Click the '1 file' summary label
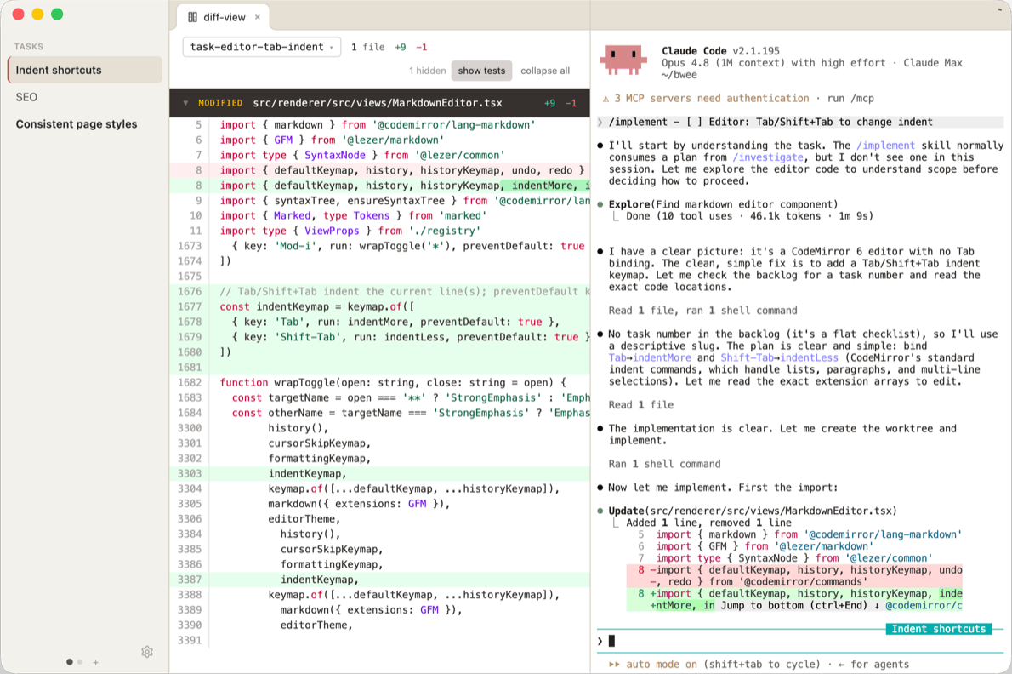Screen dimensions: 1012x674 368,47
